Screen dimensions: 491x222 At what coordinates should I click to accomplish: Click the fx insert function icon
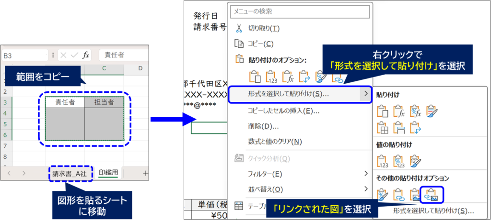point(86,55)
